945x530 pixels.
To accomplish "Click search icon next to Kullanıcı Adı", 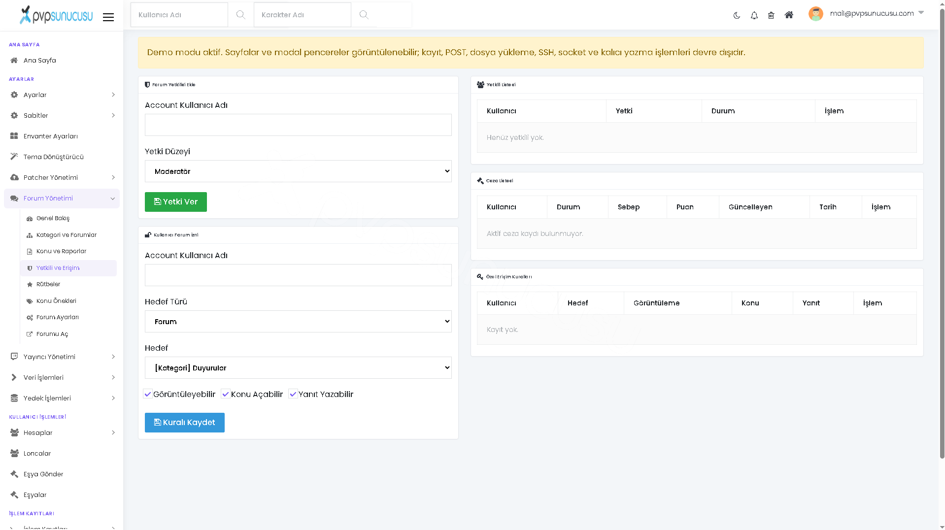I will pos(240,15).
